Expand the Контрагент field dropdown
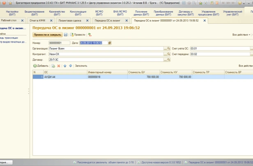Viewport: 253px width, 166px height. [x=165, y=54]
